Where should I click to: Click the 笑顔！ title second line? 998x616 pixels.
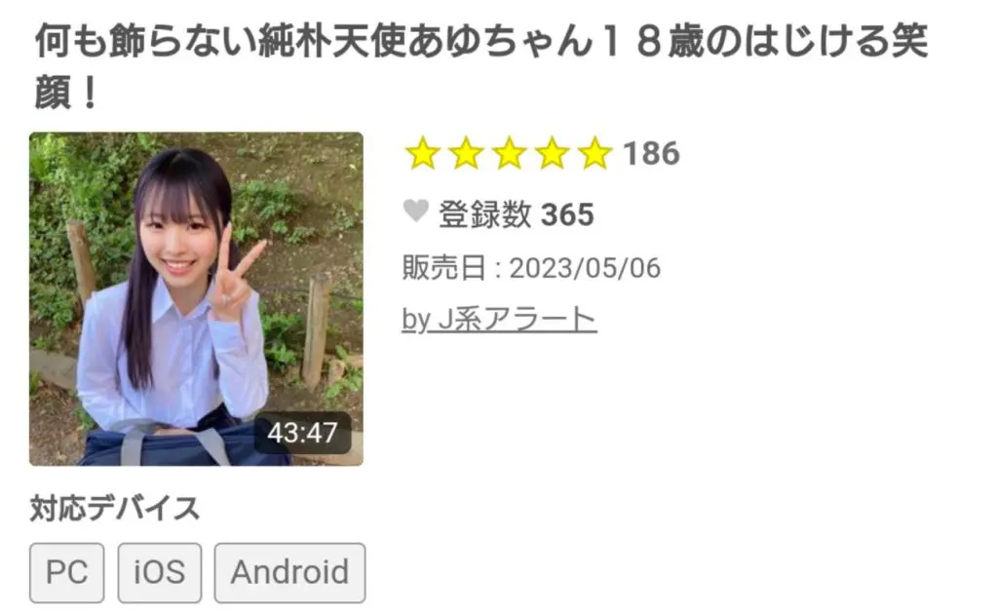pos(65,94)
